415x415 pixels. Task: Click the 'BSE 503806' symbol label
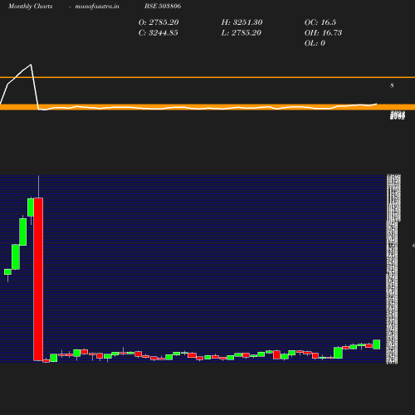(x=163, y=6)
